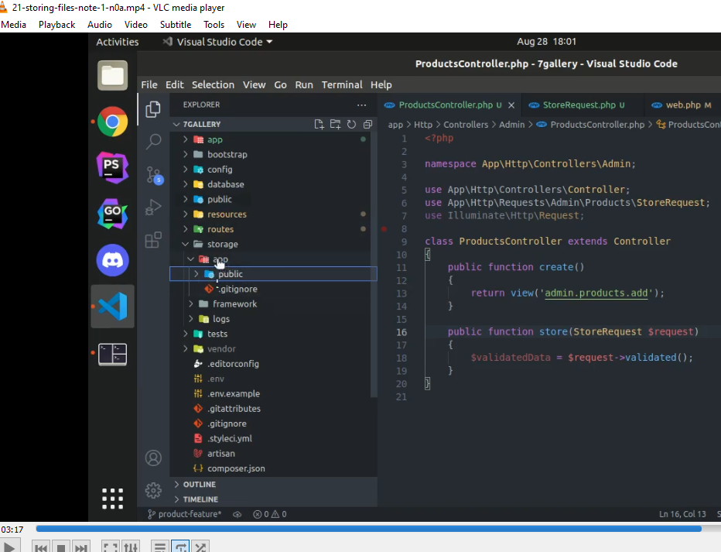Toggle VLC random shuffle button

point(200,547)
